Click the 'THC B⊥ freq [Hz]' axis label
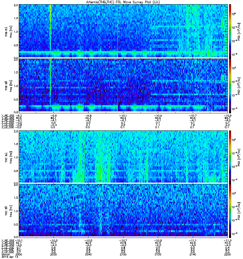 click(8, 157)
